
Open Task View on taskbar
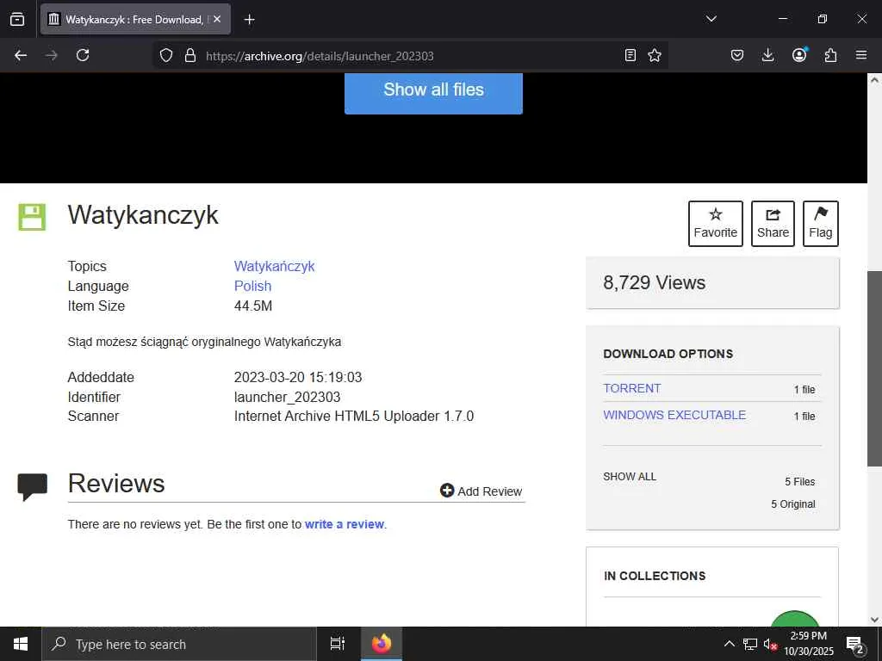(x=338, y=644)
